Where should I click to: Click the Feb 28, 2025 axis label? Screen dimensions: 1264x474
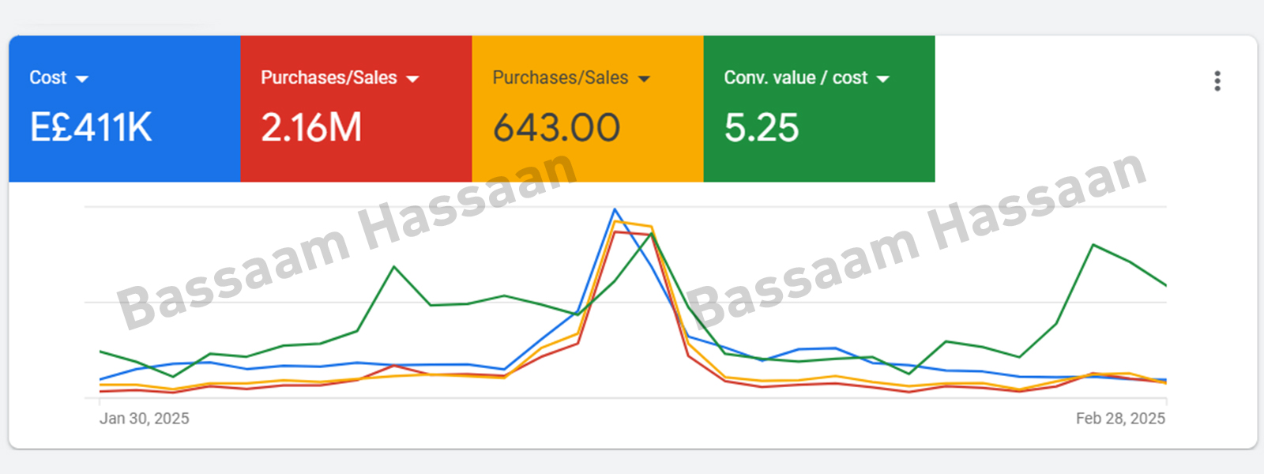[x=1120, y=419]
